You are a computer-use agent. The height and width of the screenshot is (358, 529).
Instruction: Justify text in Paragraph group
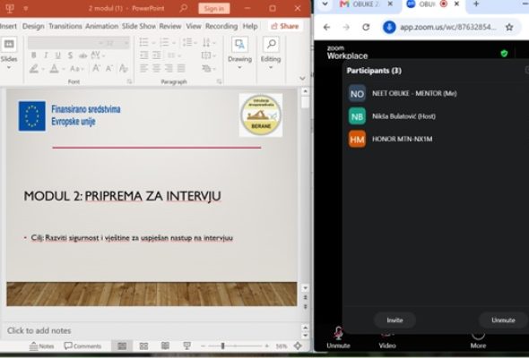tap(181, 69)
